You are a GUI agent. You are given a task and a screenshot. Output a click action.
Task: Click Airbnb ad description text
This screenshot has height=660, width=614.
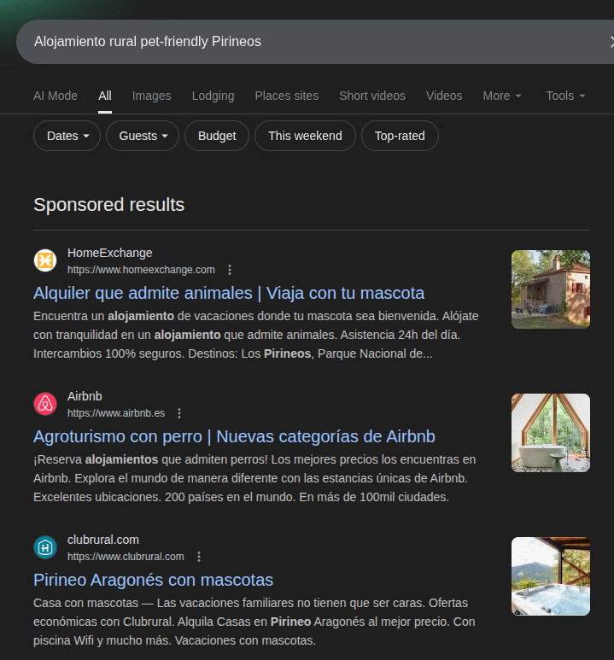click(254, 479)
